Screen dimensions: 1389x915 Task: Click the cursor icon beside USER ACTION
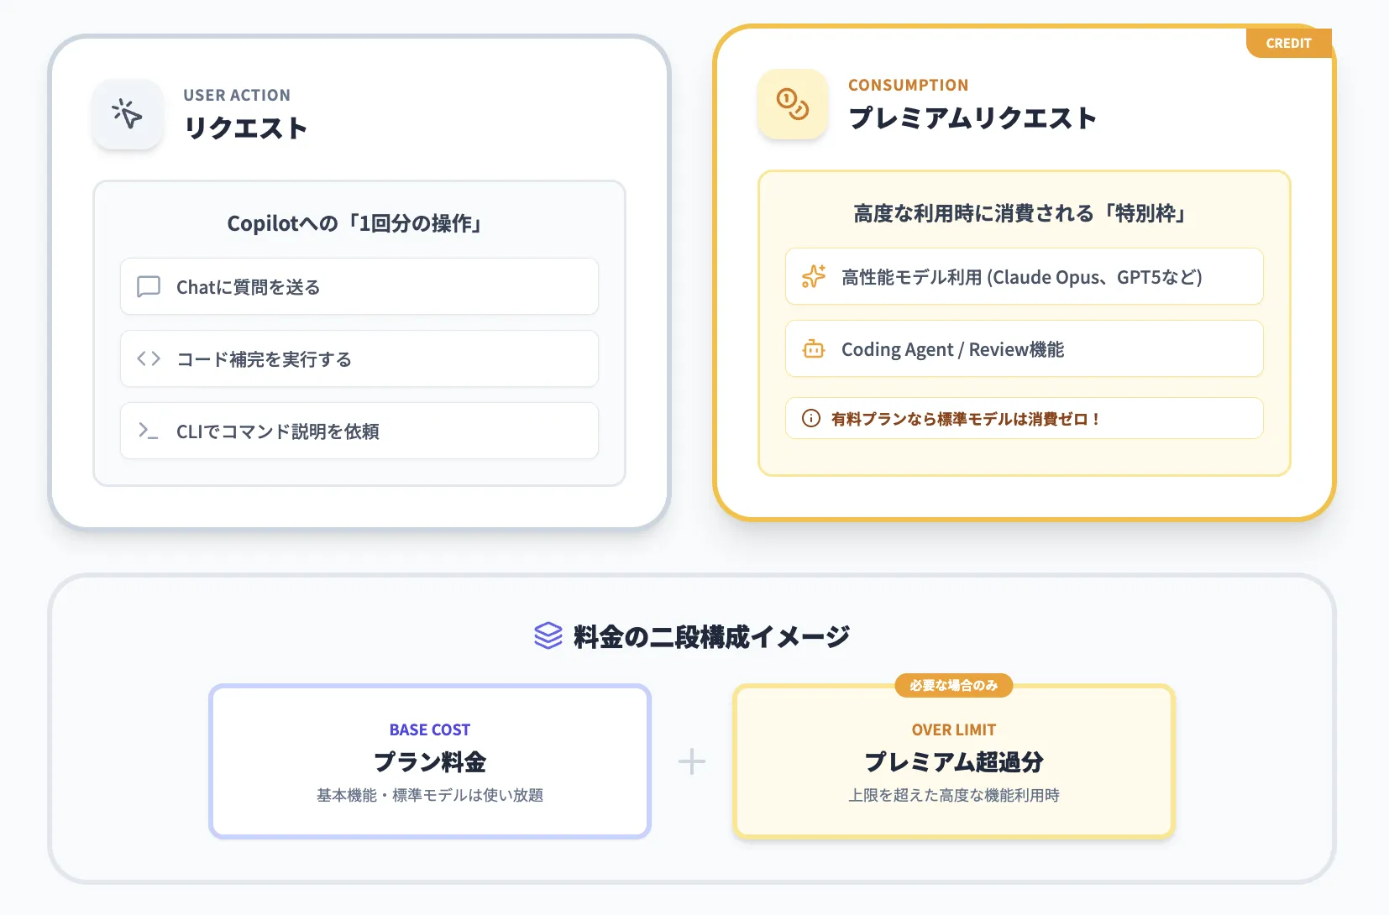tap(127, 115)
